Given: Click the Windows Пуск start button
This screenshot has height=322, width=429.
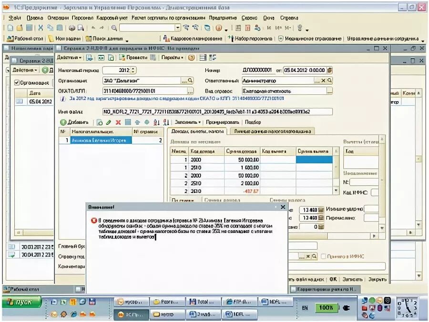Looking at the screenshot, I should [22, 302].
